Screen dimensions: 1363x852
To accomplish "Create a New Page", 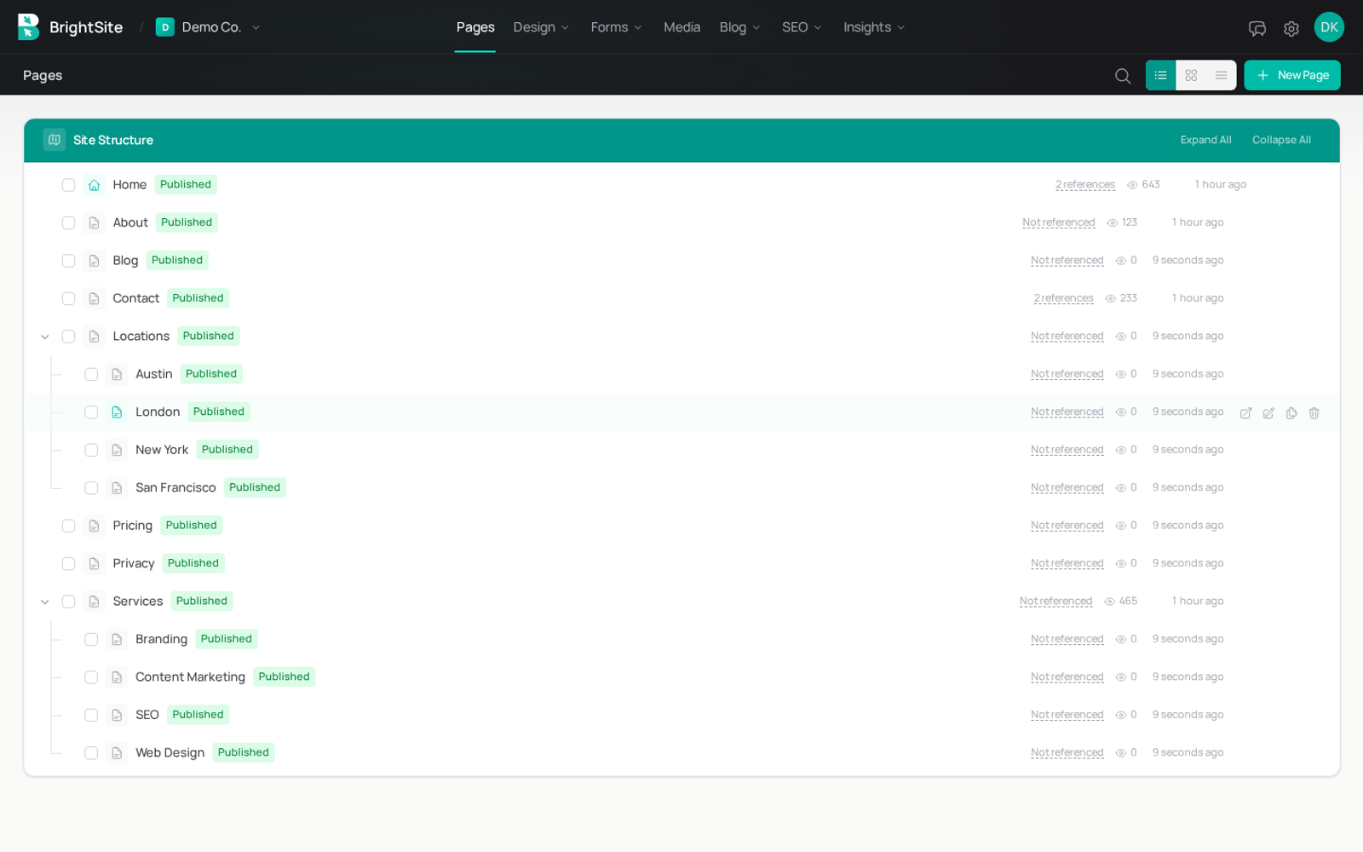I will pyautogui.click(x=1291, y=75).
